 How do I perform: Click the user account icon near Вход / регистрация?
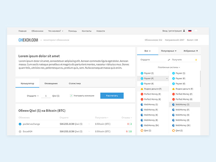coord(184,31)
